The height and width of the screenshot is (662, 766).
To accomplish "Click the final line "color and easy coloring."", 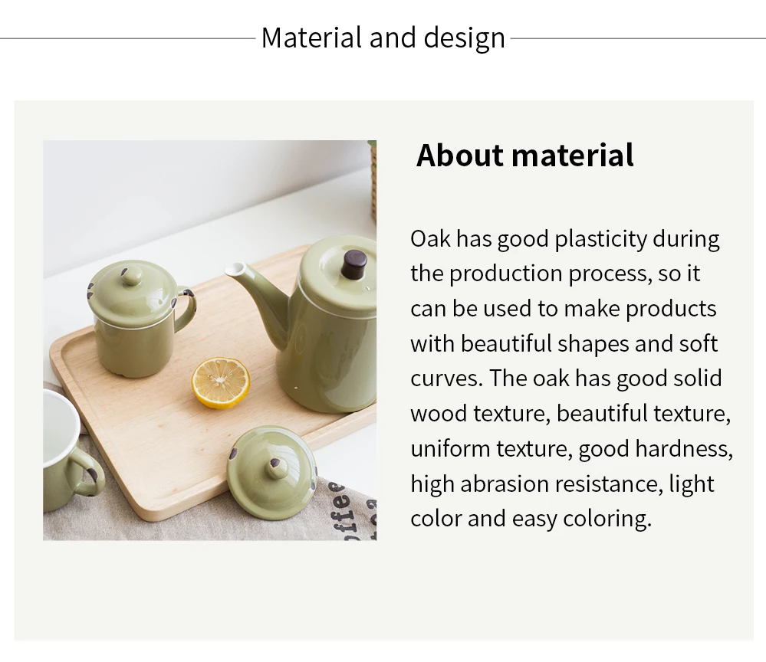I will click(531, 519).
